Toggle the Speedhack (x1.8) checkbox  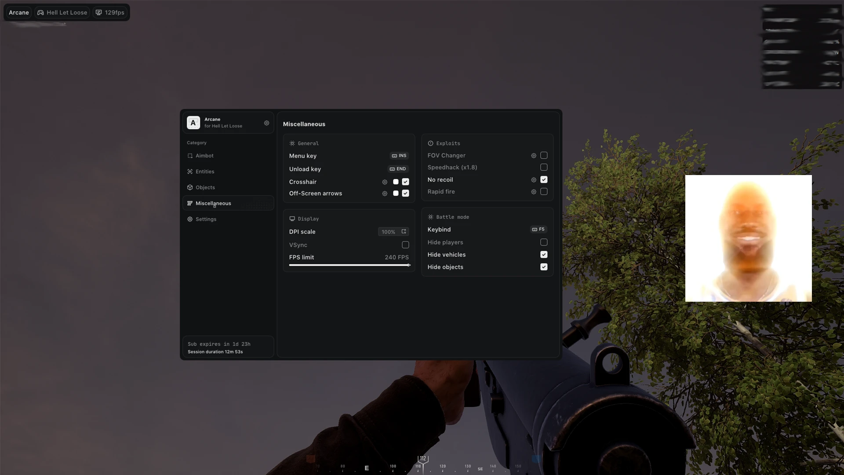(544, 167)
